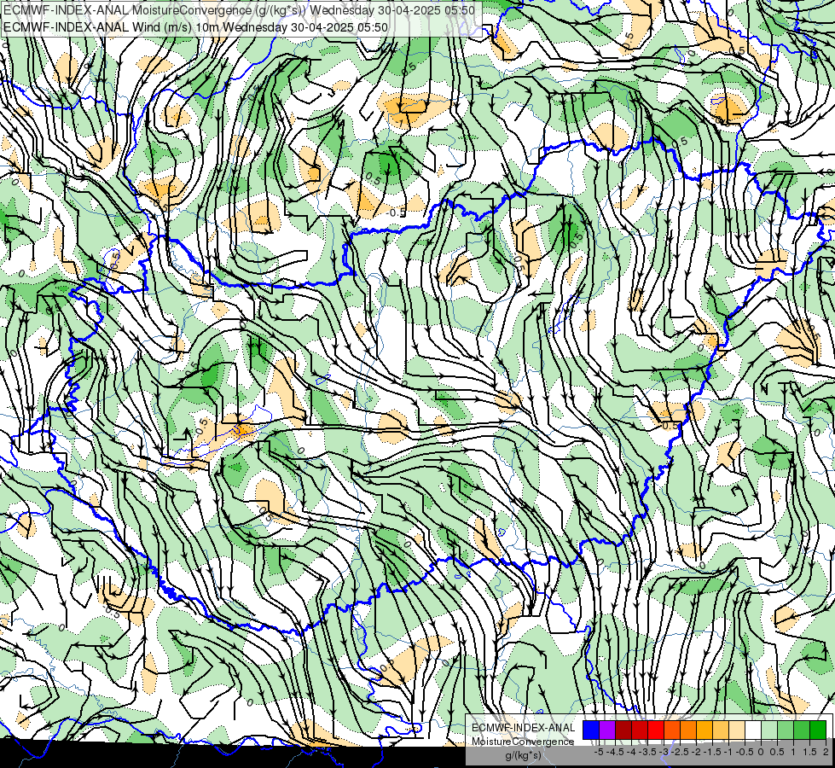Click the 'g/(kg*s)' unit label in legend

523,755
